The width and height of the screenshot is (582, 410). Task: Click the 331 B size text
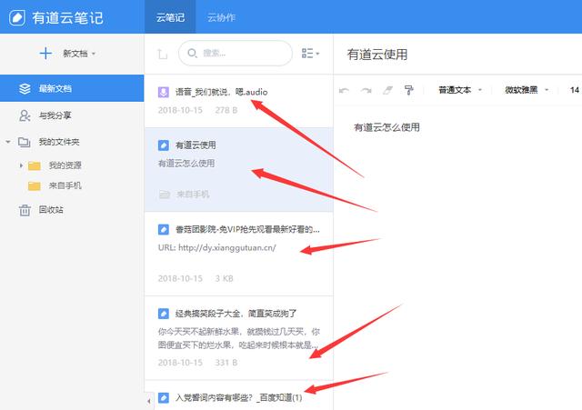pos(226,363)
